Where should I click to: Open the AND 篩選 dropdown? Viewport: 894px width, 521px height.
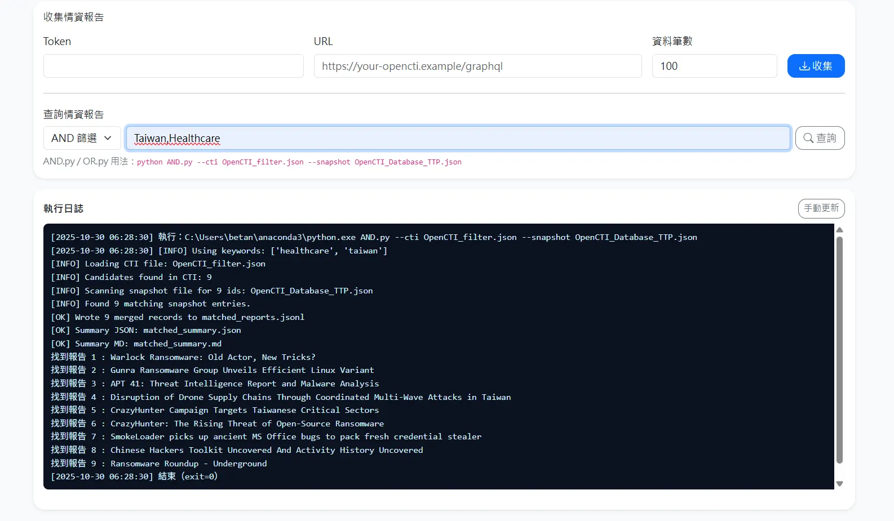82,138
